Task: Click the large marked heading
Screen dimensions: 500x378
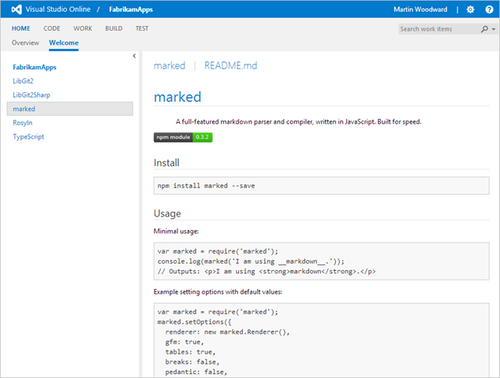Action: coord(177,97)
